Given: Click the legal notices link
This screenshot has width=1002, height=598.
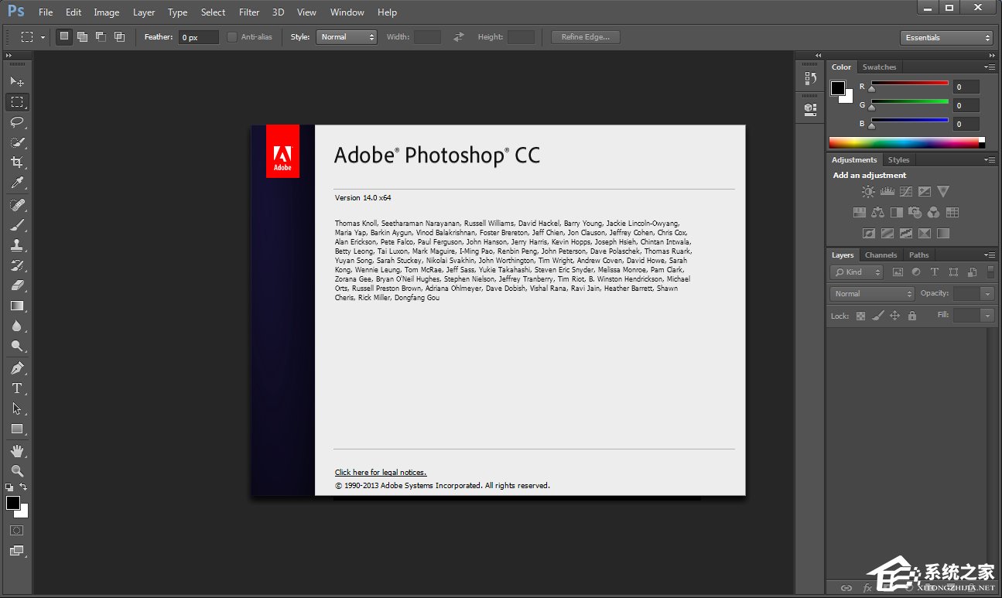Looking at the screenshot, I should pos(380,472).
